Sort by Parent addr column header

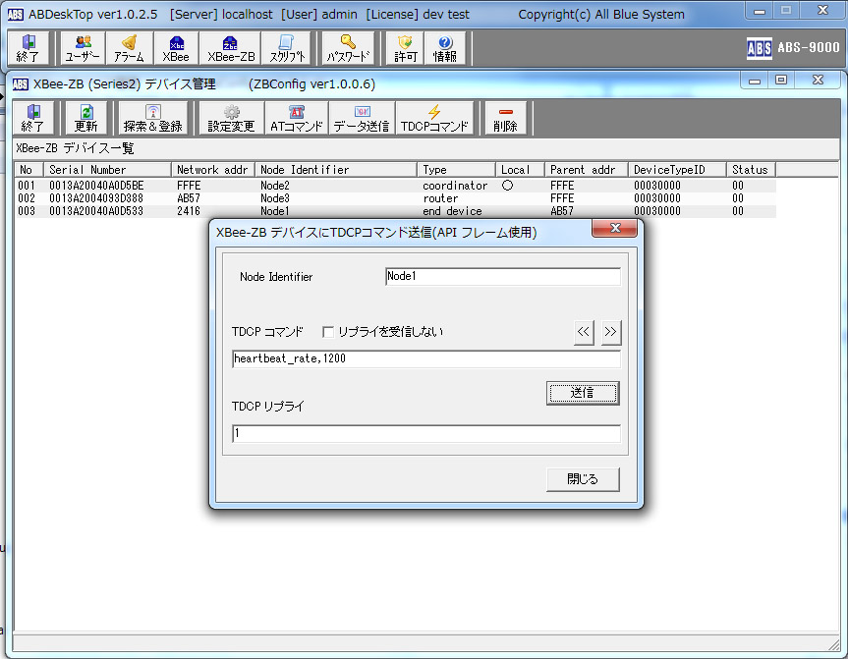(x=587, y=170)
